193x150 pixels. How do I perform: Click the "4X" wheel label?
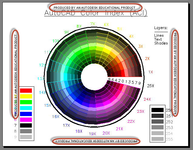131,36
